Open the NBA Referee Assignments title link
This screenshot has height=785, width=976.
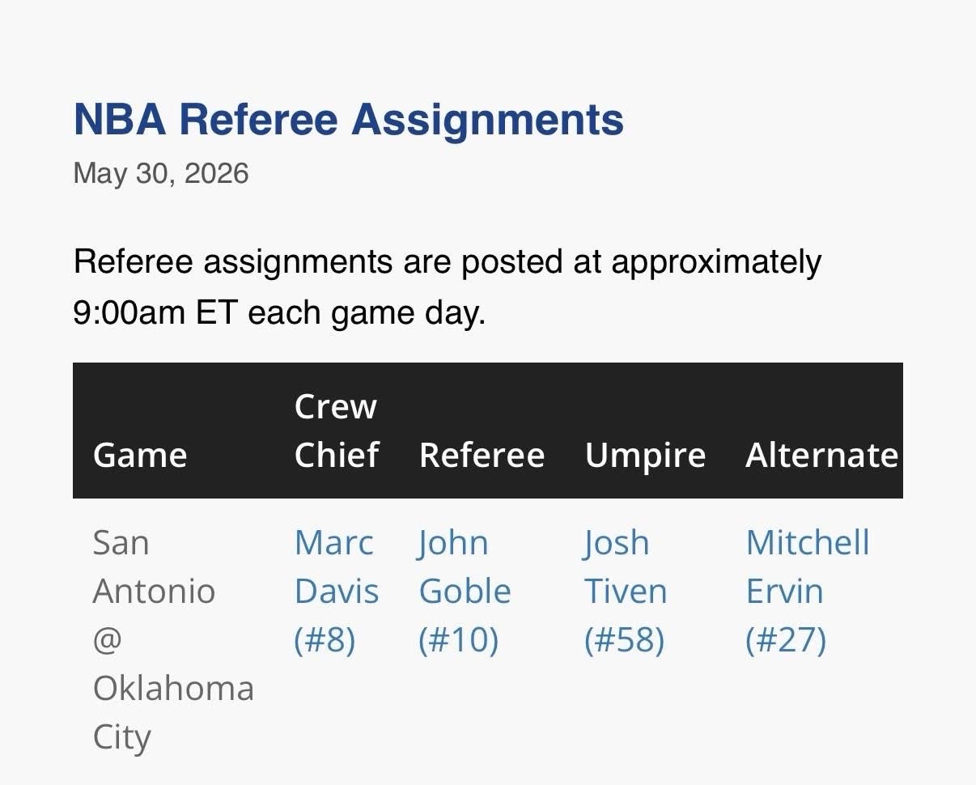(348, 120)
